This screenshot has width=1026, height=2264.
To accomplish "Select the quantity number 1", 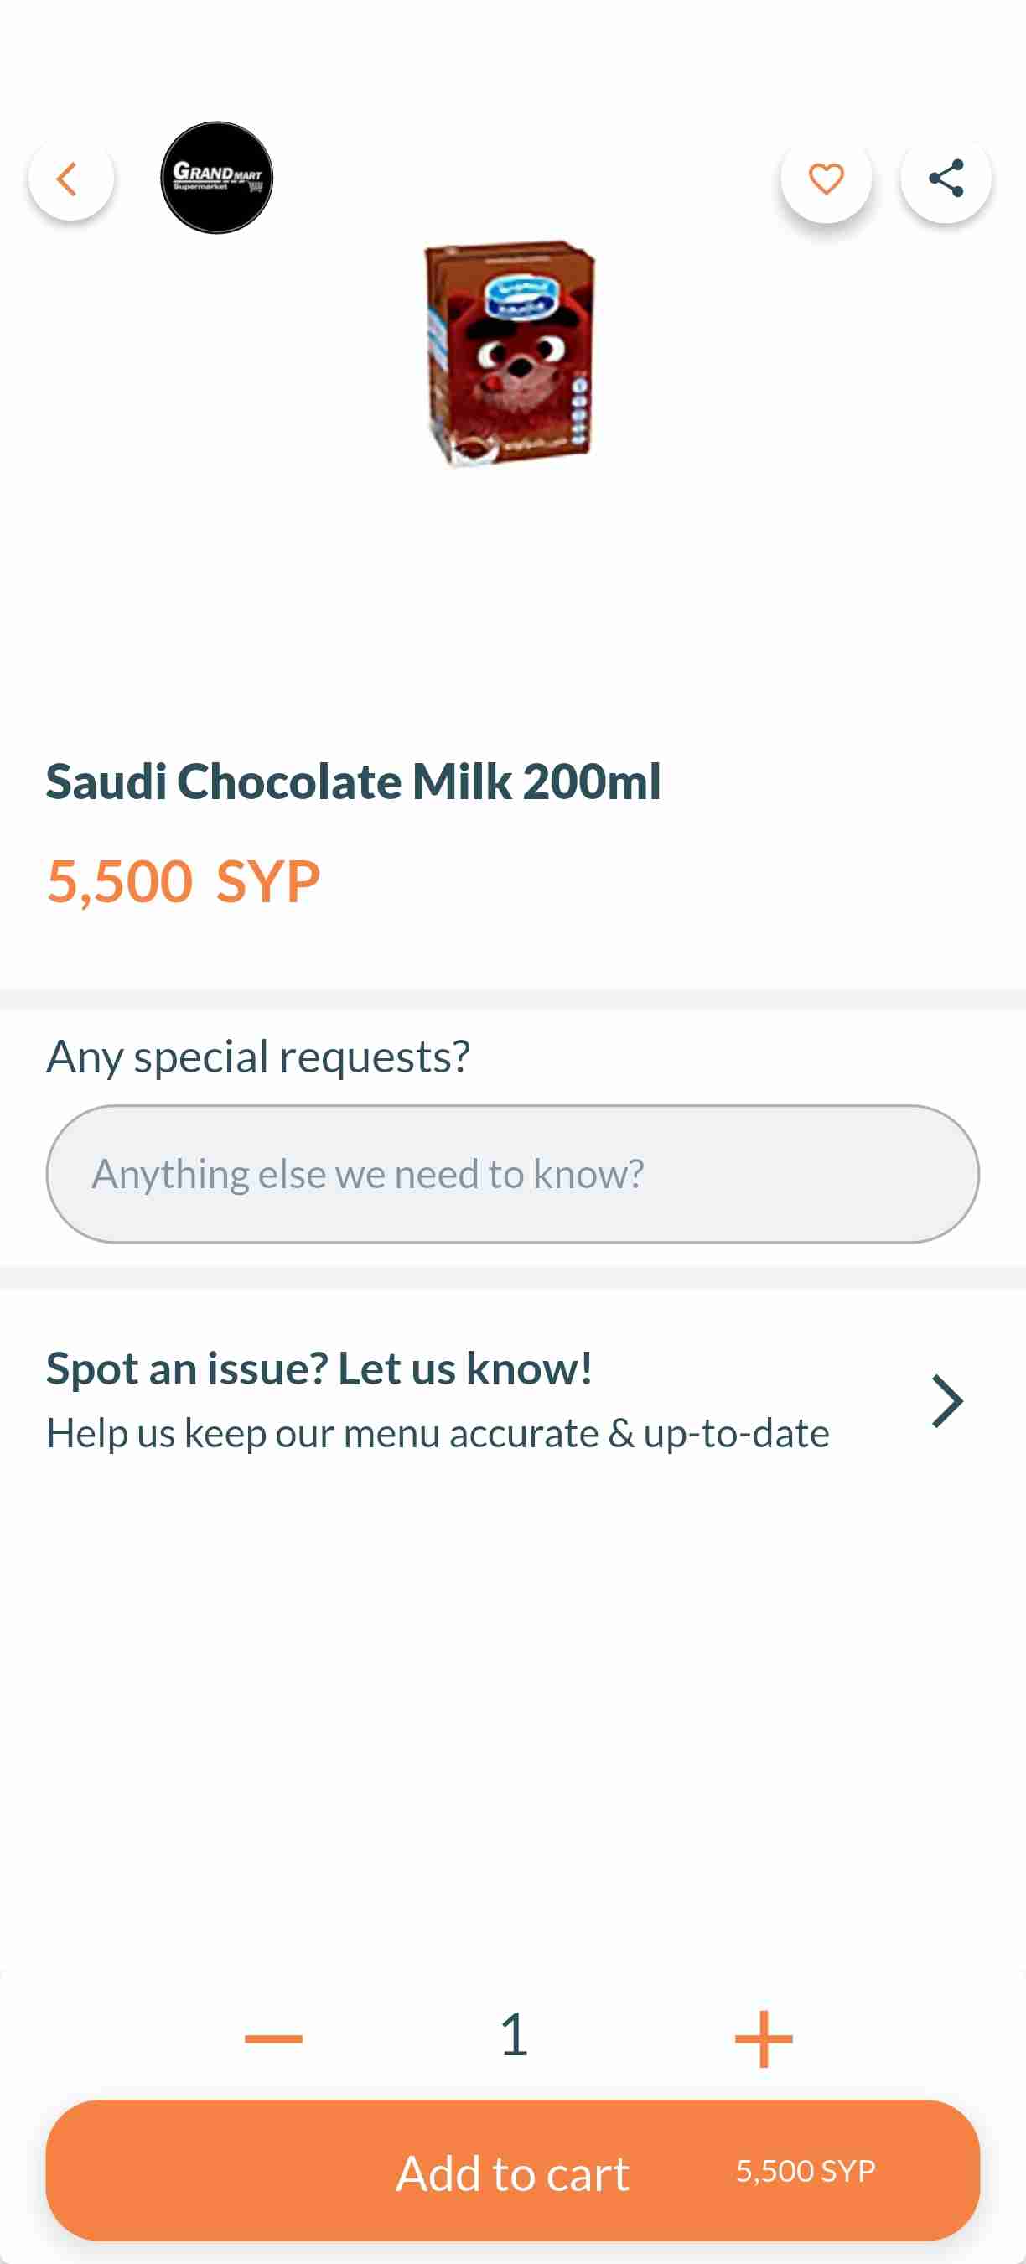I will [514, 2034].
